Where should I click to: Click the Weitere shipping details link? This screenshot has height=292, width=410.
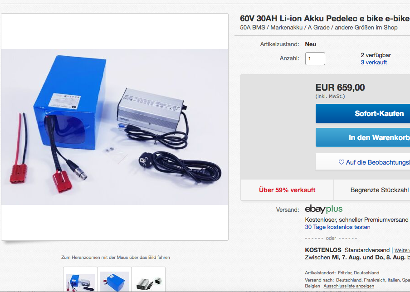(x=402, y=250)
